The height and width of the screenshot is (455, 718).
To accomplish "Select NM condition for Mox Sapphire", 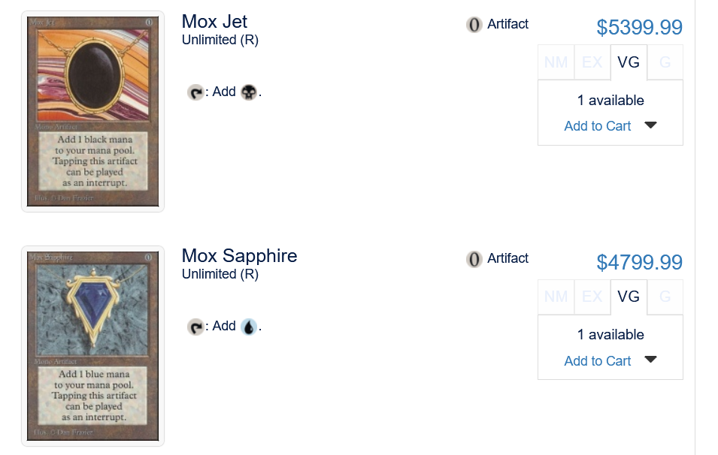I will pos(556,297).
